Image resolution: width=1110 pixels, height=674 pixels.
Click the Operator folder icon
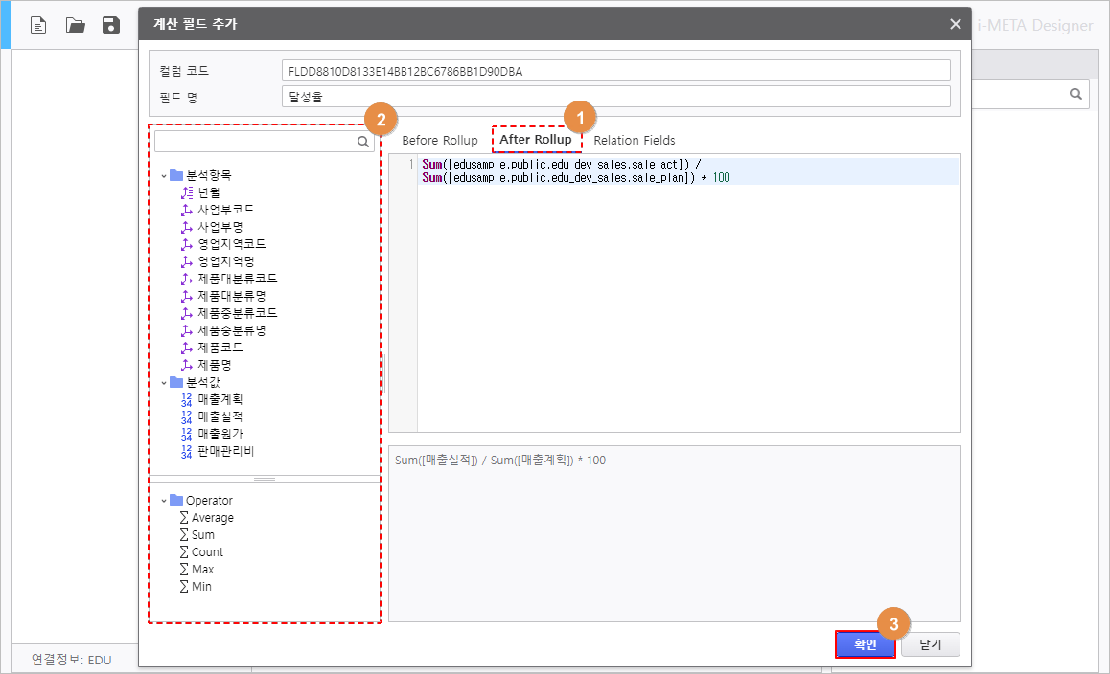click(x=176, y=500)
